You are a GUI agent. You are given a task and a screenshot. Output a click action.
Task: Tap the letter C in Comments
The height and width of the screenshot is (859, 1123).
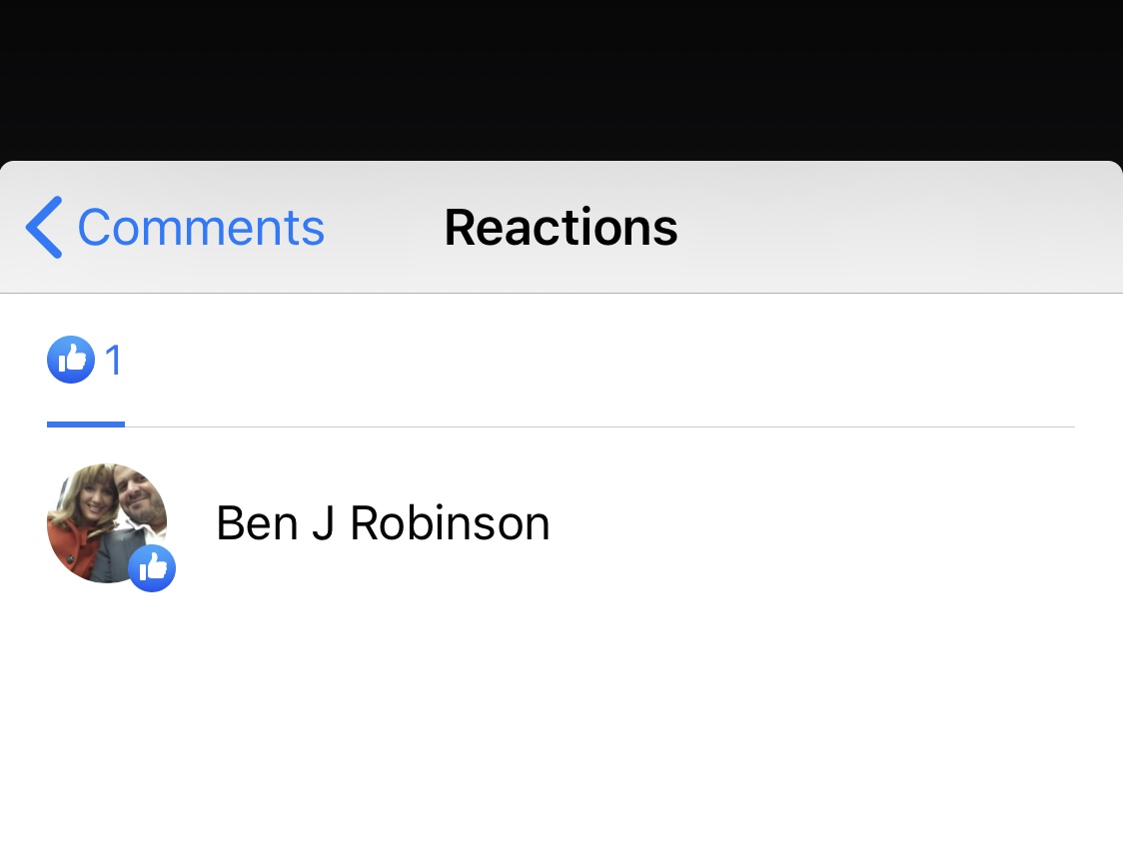[x=96, y=228]
